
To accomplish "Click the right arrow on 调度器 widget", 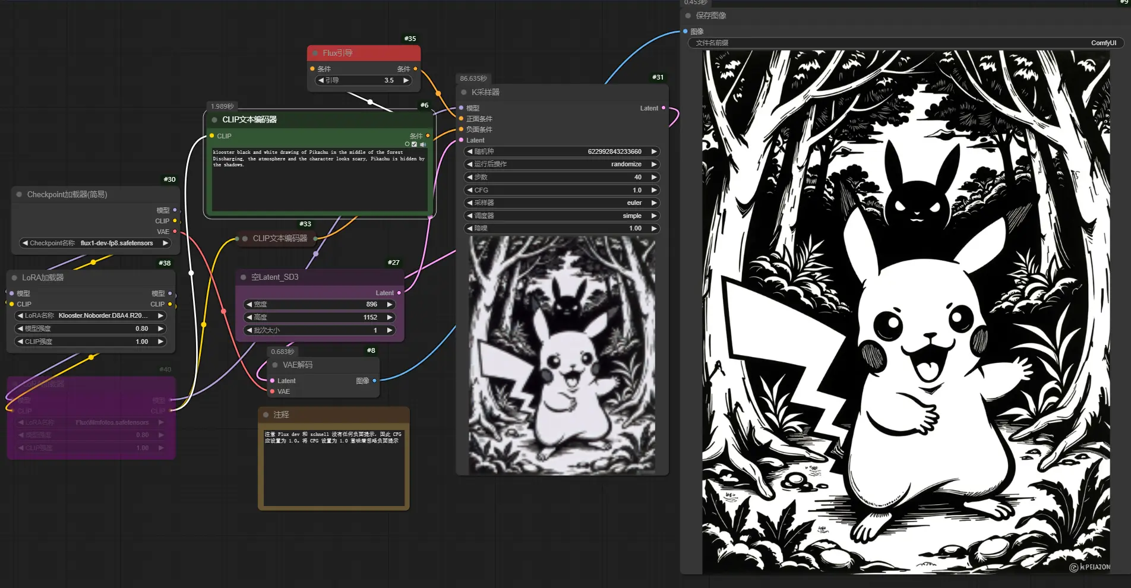I will (654, 216).
